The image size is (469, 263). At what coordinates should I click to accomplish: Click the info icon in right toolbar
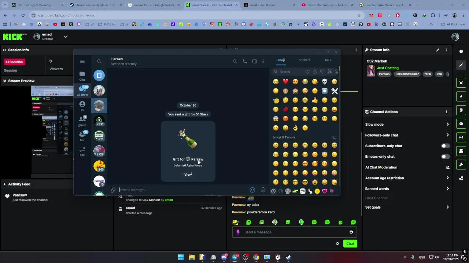(x=461, y=52)
